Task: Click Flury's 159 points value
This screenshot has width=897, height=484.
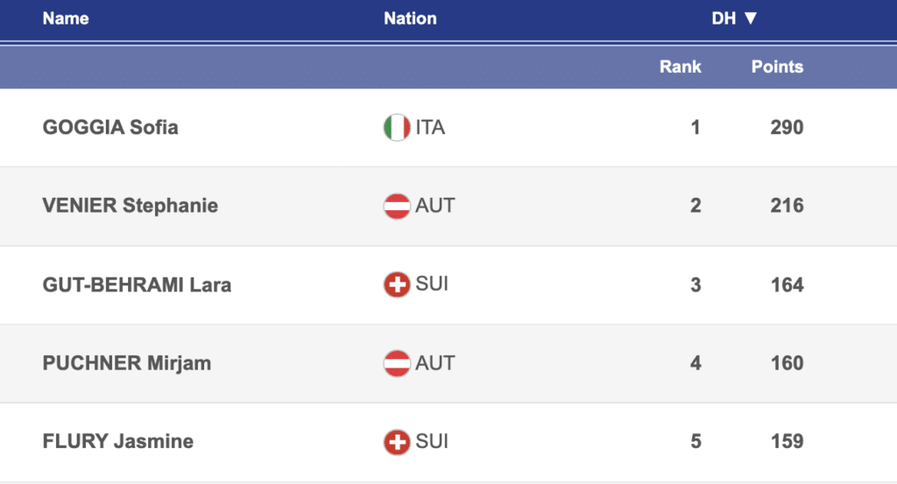Action: click(787, 442)
